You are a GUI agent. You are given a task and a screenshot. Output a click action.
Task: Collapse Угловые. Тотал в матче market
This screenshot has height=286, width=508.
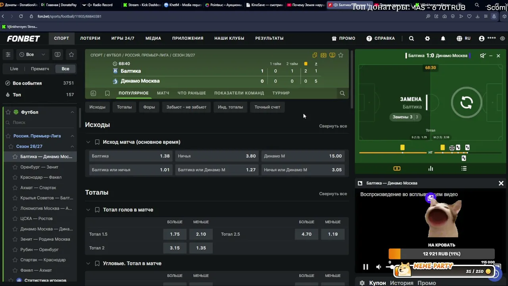tap(88, 263)
